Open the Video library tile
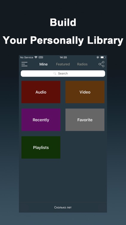This screenshot has height=225, width=126. click(85, 92)
